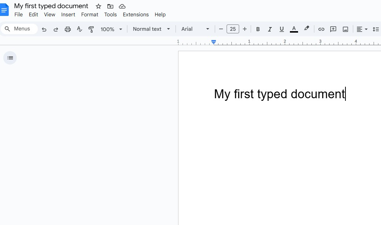
Task: Expand the Normal text style dropdown
Action: (151, 29)
